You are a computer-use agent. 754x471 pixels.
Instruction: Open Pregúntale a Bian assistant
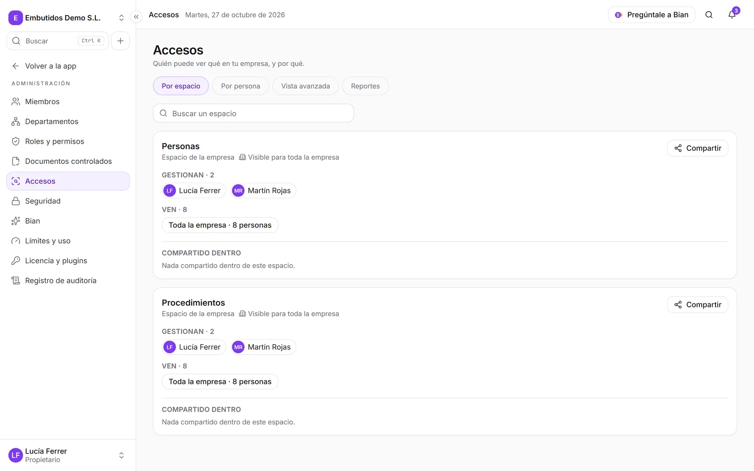point(652,15)
